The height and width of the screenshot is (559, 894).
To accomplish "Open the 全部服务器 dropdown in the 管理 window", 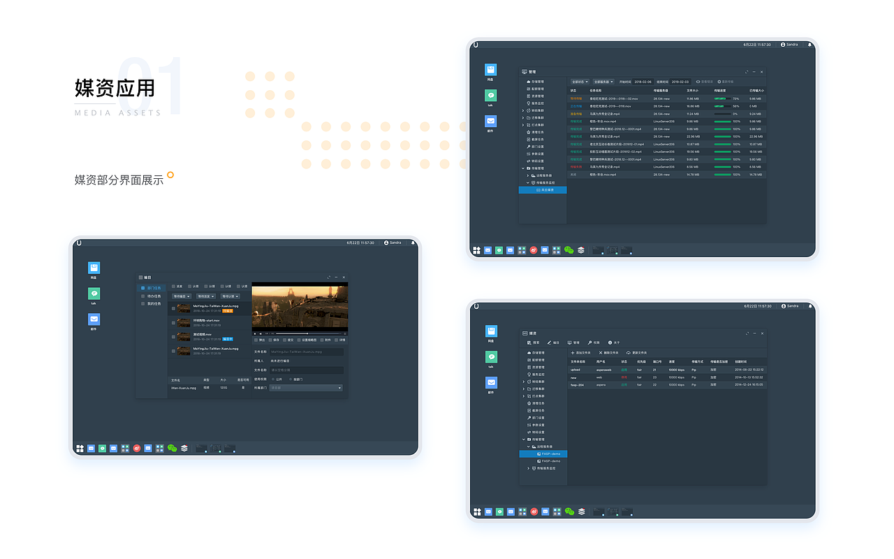I will point(603,82).
